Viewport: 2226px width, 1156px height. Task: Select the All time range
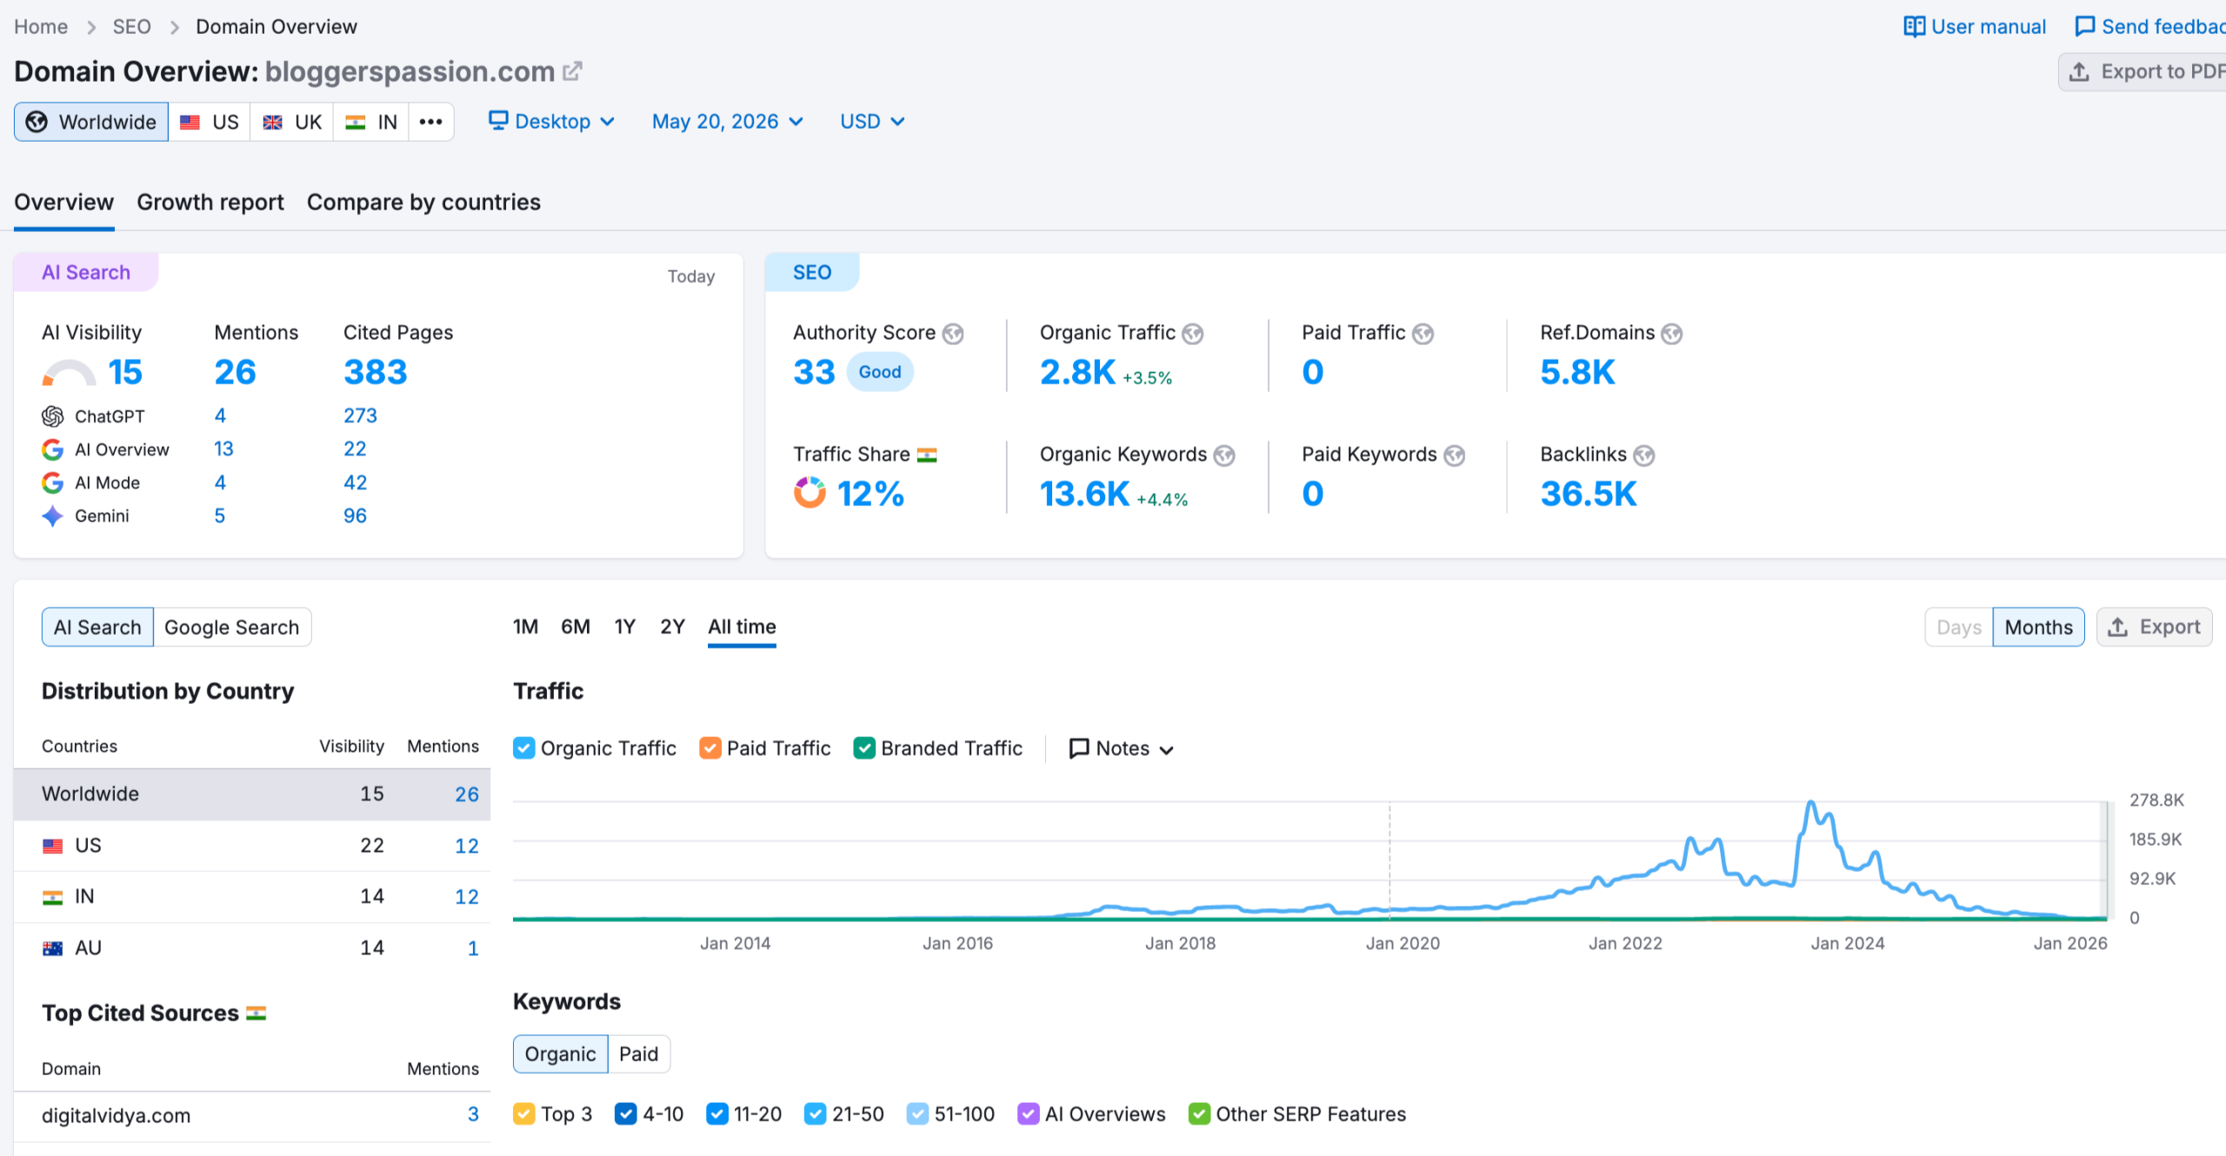click(742, 627)
